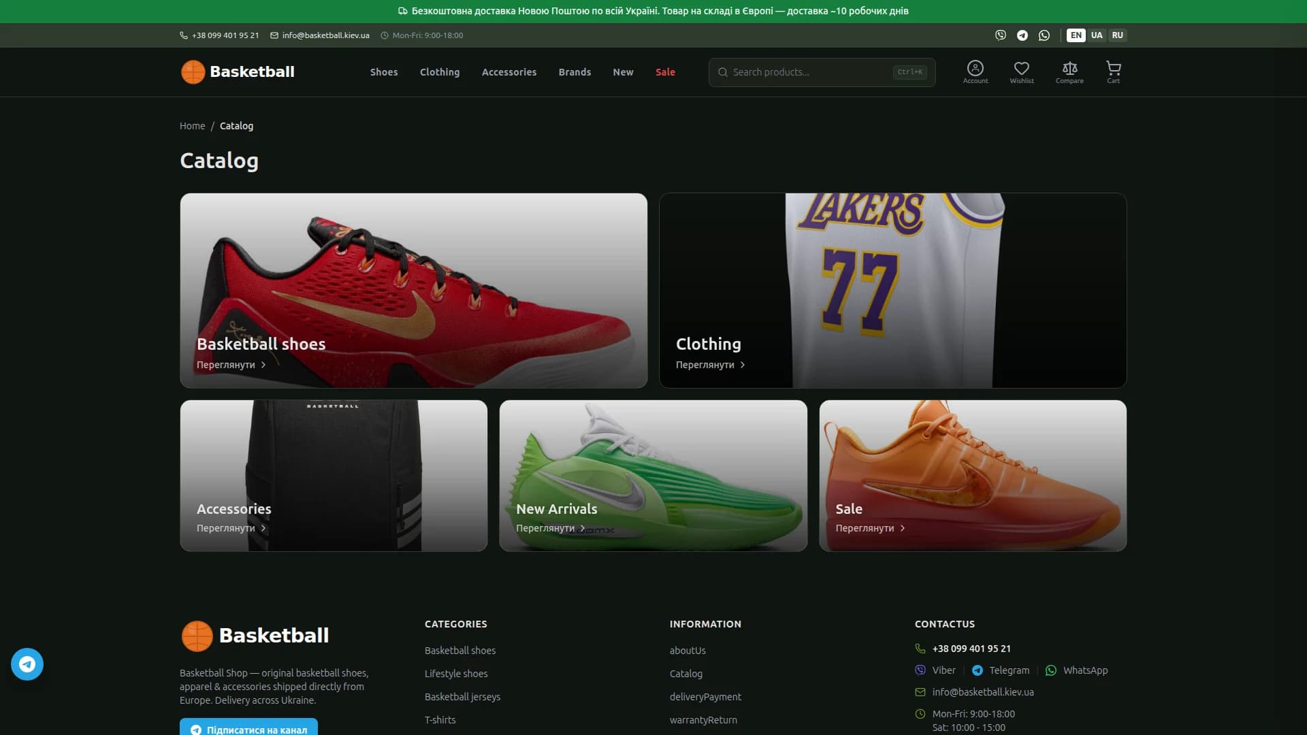Click Search products input field
Viewport: 1307px width, 735px height.
[822, 72]
